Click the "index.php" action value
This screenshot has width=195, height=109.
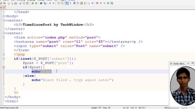pos(55,37)
